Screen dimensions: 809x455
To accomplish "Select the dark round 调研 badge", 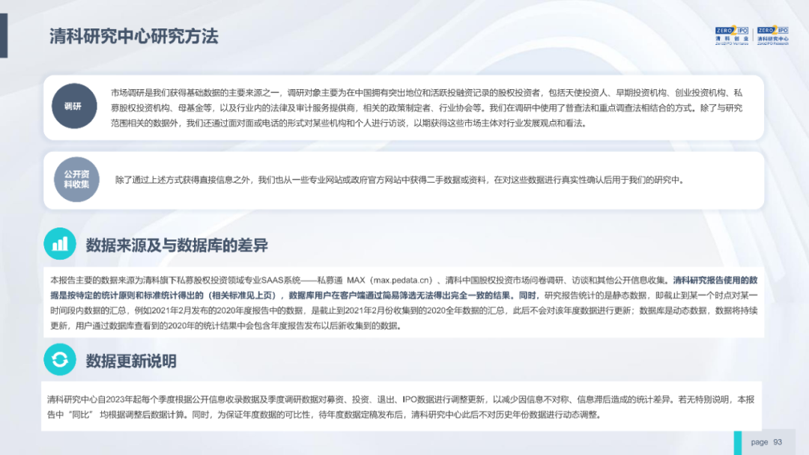I will coord(74,106).
